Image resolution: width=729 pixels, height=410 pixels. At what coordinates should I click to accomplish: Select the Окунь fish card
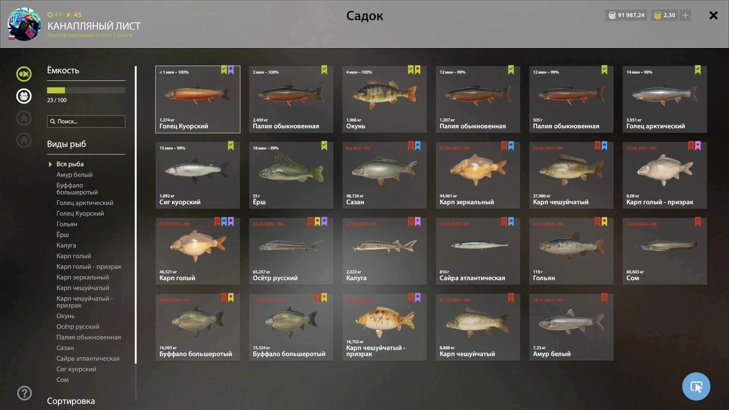[x=384, y=99]
